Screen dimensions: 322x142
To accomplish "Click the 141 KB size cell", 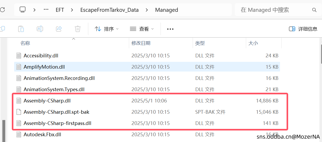I will pyautogui.click(x=271, y=123).
